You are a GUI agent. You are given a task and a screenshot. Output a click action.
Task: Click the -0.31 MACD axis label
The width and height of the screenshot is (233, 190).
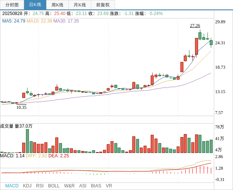(219, 179)
